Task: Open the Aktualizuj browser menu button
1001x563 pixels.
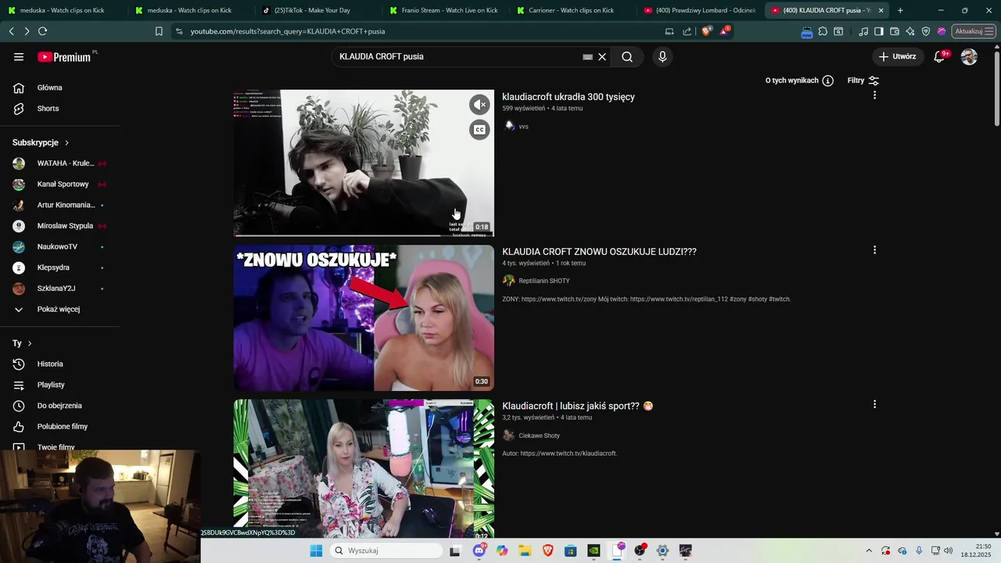Action: pyautogui.click(x=972, y=31)
